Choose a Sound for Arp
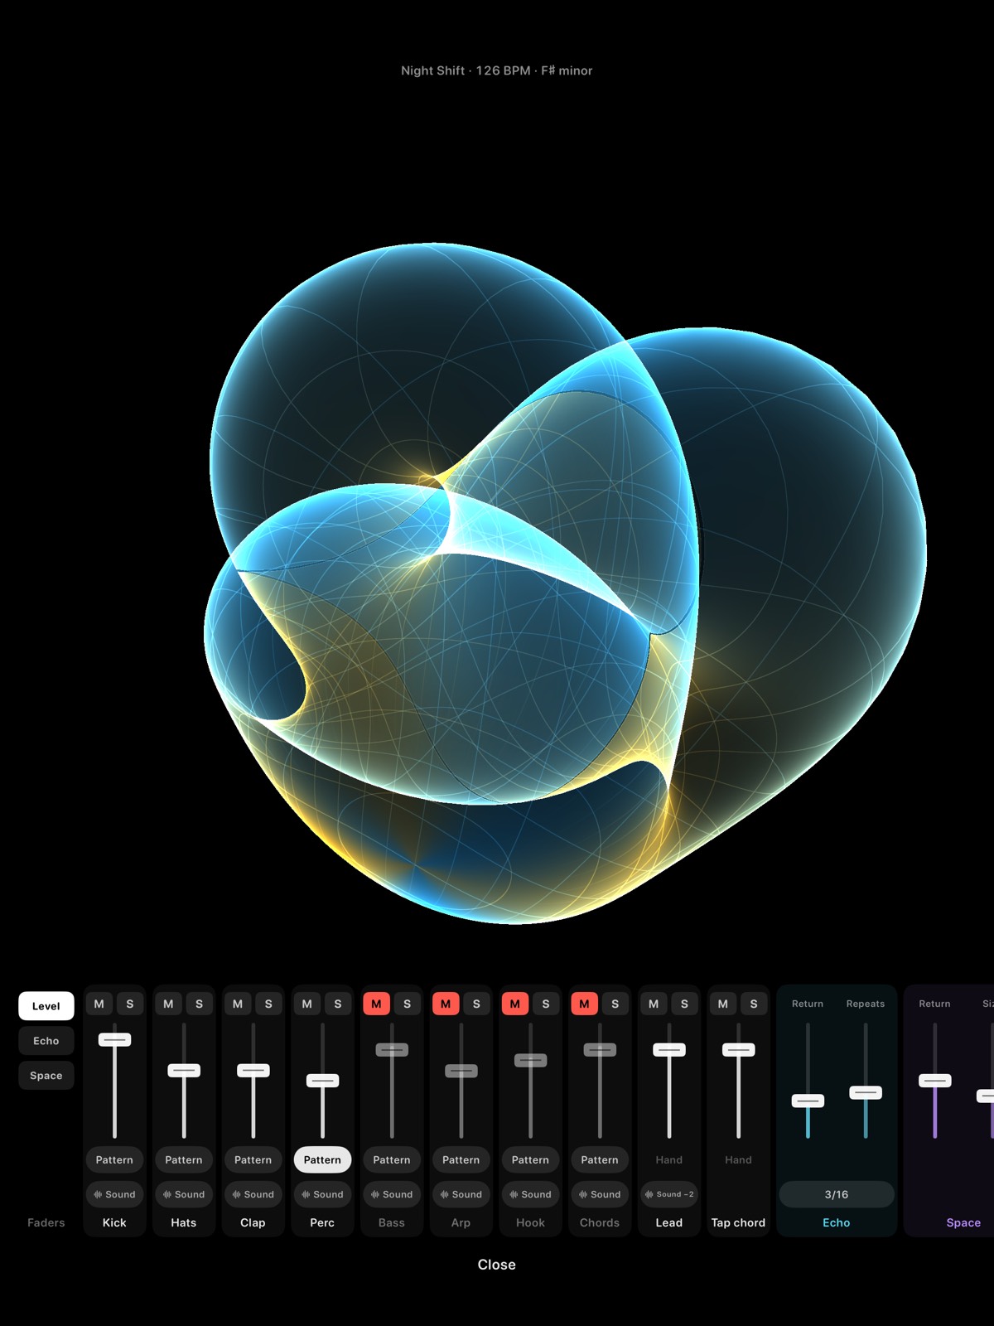The height and width of the screenshot is (1326, 994). point(461,1194)
